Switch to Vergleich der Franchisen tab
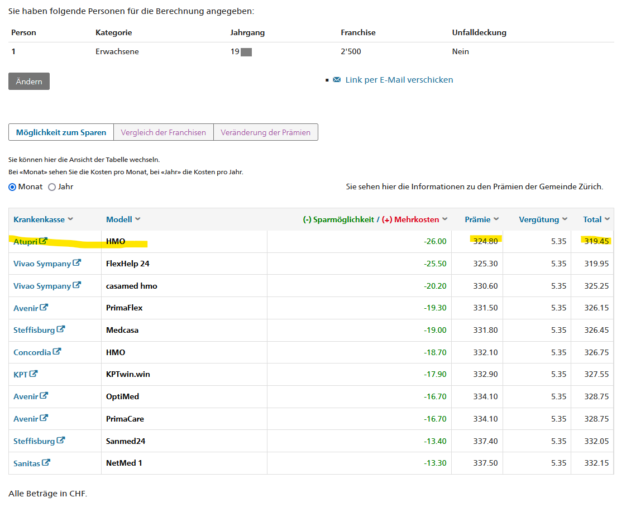Viewport: 631px width, 507px height. [164, 132]
